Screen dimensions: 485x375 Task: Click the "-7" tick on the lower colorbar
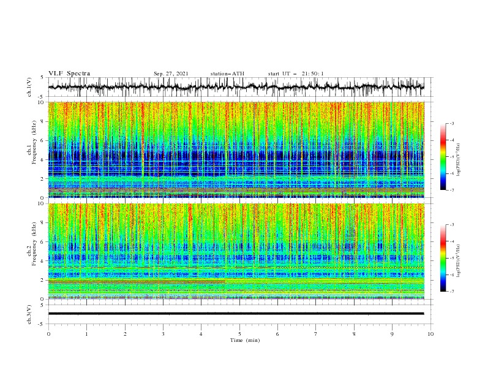tap(451, 292)
